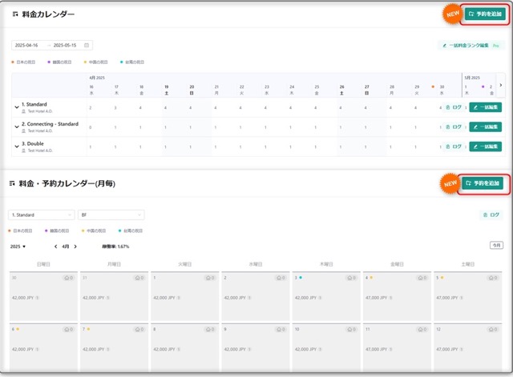
Task: Click the house occupancy badge on monthly day 8
Action: 210,330
